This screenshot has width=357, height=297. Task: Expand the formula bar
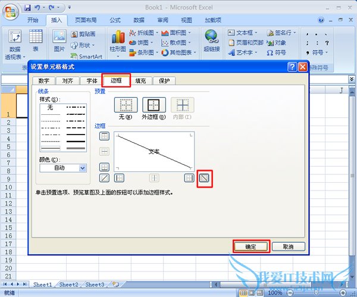(x=352, y=79)
